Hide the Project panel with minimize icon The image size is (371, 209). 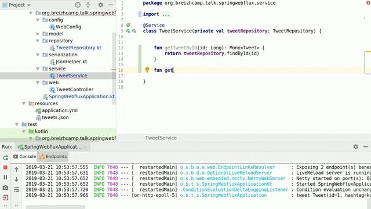point(111,5)
